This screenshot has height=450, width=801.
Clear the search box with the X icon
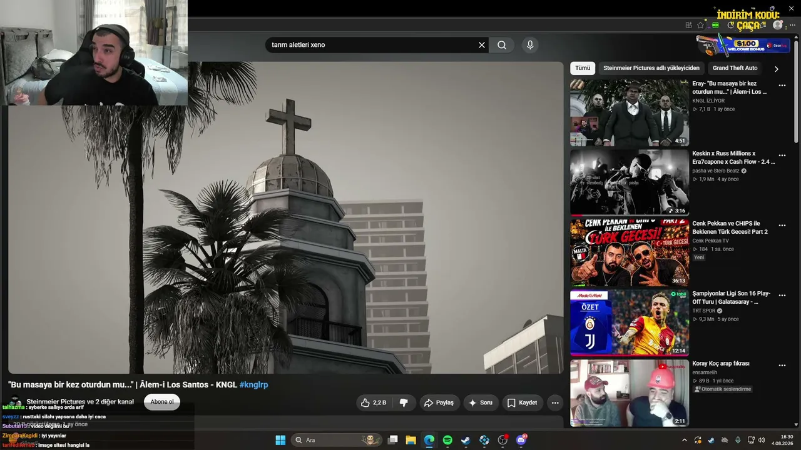[482, 45]
